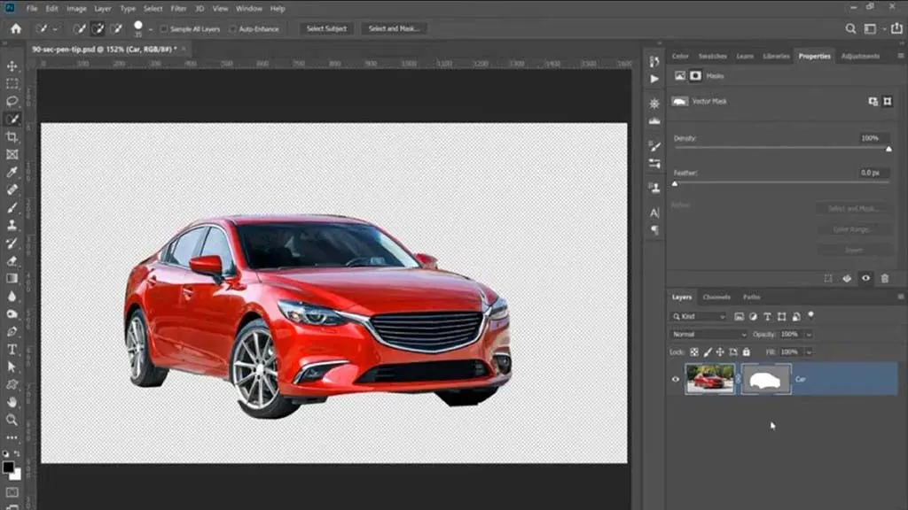This screenshot has height=510, width=908.
Task: Click Apply Mask icon in Properties panel
Action: point(847,279)
